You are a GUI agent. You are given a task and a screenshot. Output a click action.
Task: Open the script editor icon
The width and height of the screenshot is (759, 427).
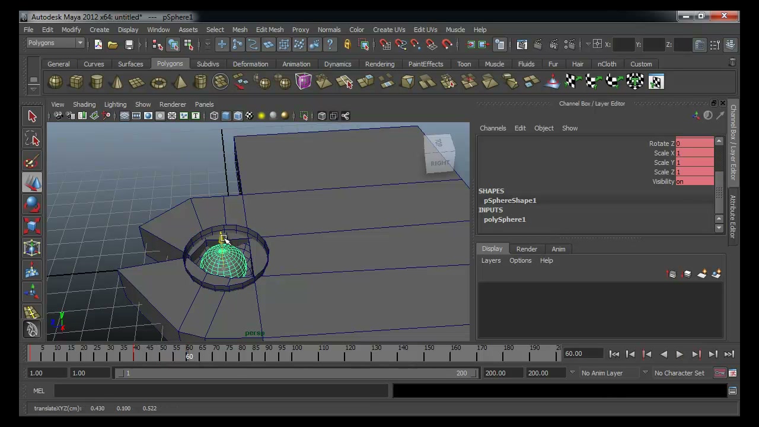pos(732,391)
